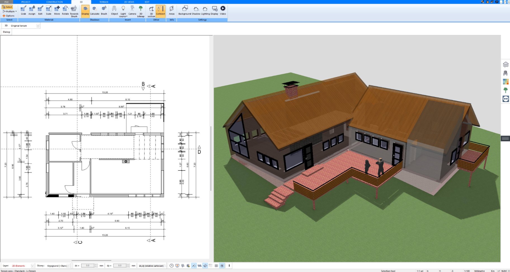Open the Shadow settings button
This screenshot has height=272, width=510.
[196, 10]
